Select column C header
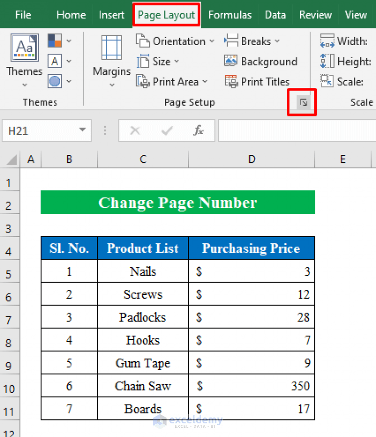 pyautogui.click(x=143, y=159)
